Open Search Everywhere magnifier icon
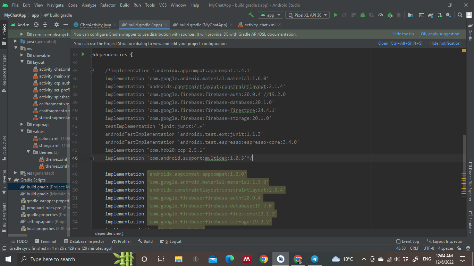474x266 pixels. pos(460,15)
